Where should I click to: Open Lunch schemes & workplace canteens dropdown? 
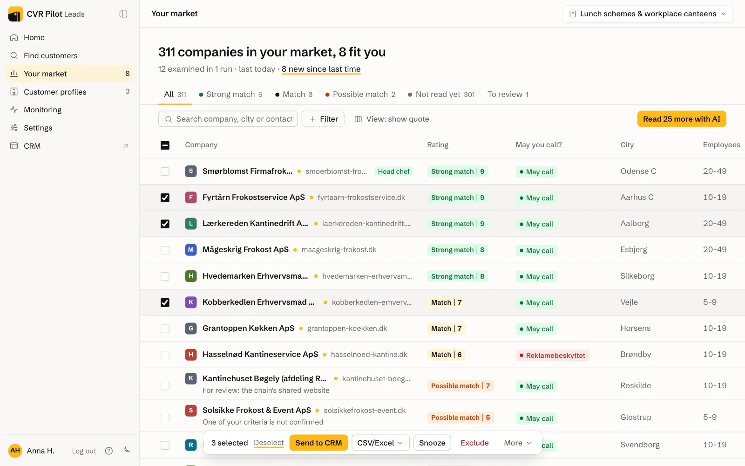[648, 14]
